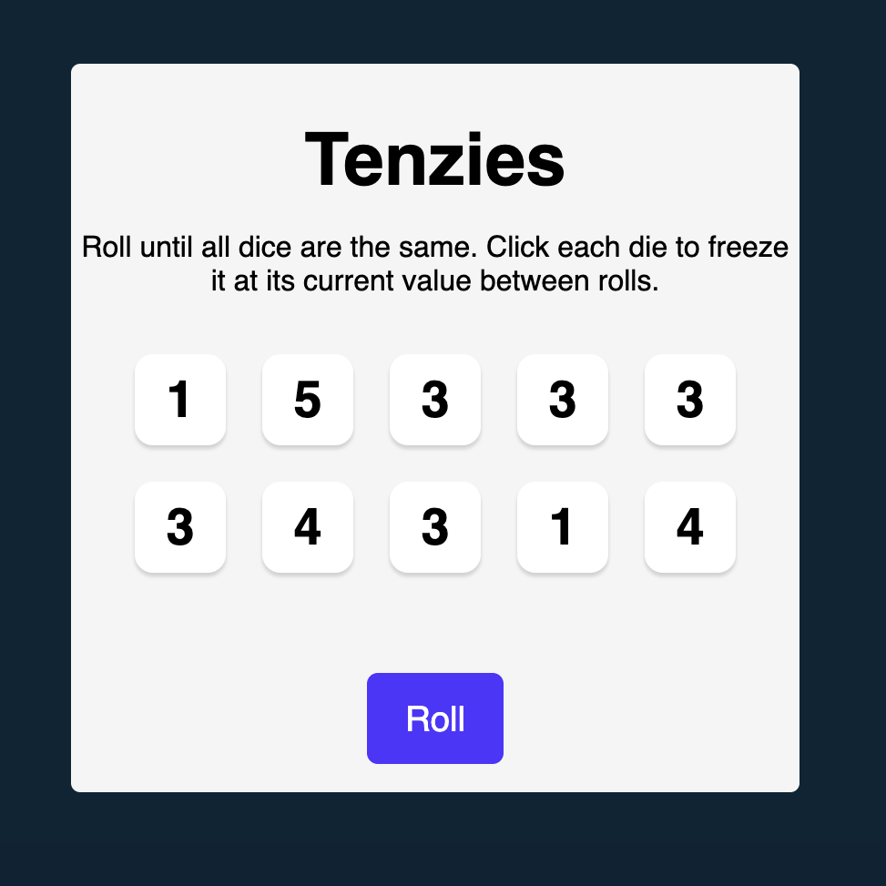Screen dimensions: 886x886
Task: Freeze the die showing 4 next to it
Action: (x=308, y=527)
